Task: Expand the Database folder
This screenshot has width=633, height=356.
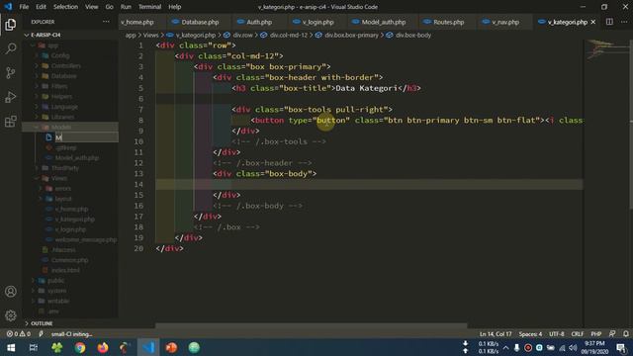Action: point(70,76)
